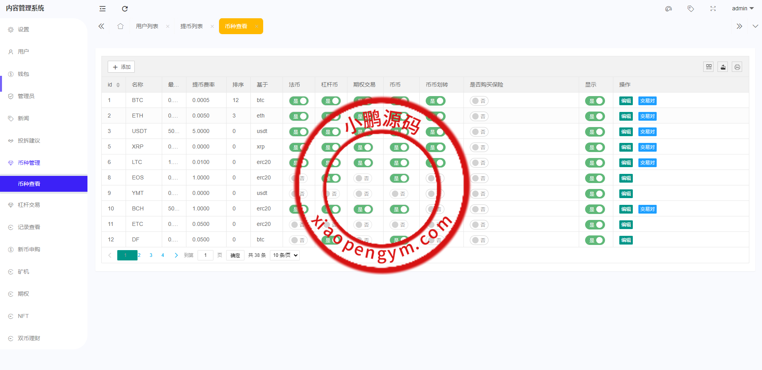Open the admin user dropdown
762x370 pixels.
(x=743, y=8)
